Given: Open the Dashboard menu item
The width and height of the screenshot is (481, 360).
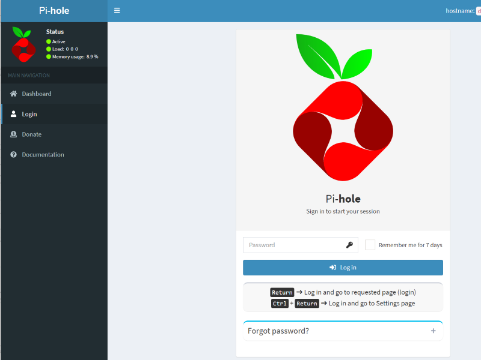Looking at the screenshot, I should click(54, 94).
